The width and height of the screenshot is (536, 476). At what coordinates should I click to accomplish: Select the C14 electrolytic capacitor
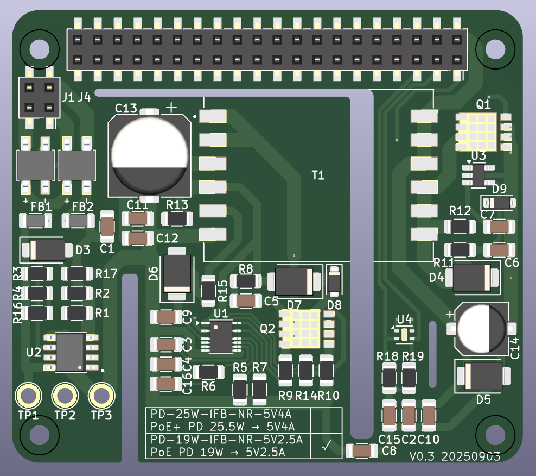coord(482,329)
